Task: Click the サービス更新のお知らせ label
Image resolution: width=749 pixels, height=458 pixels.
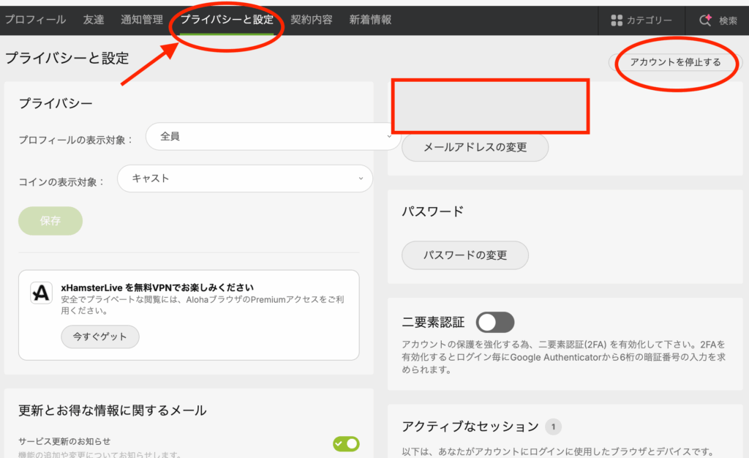Action: click(64, 441)
